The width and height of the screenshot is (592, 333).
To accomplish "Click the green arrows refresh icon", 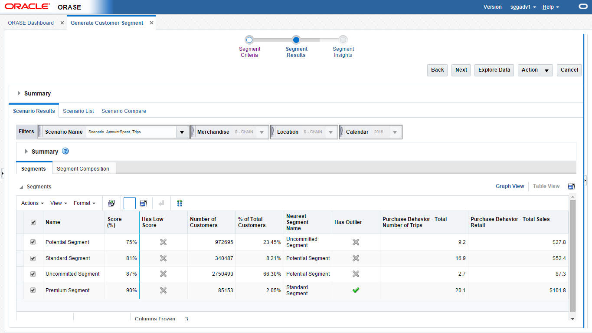I will click(x=180, y=203).
